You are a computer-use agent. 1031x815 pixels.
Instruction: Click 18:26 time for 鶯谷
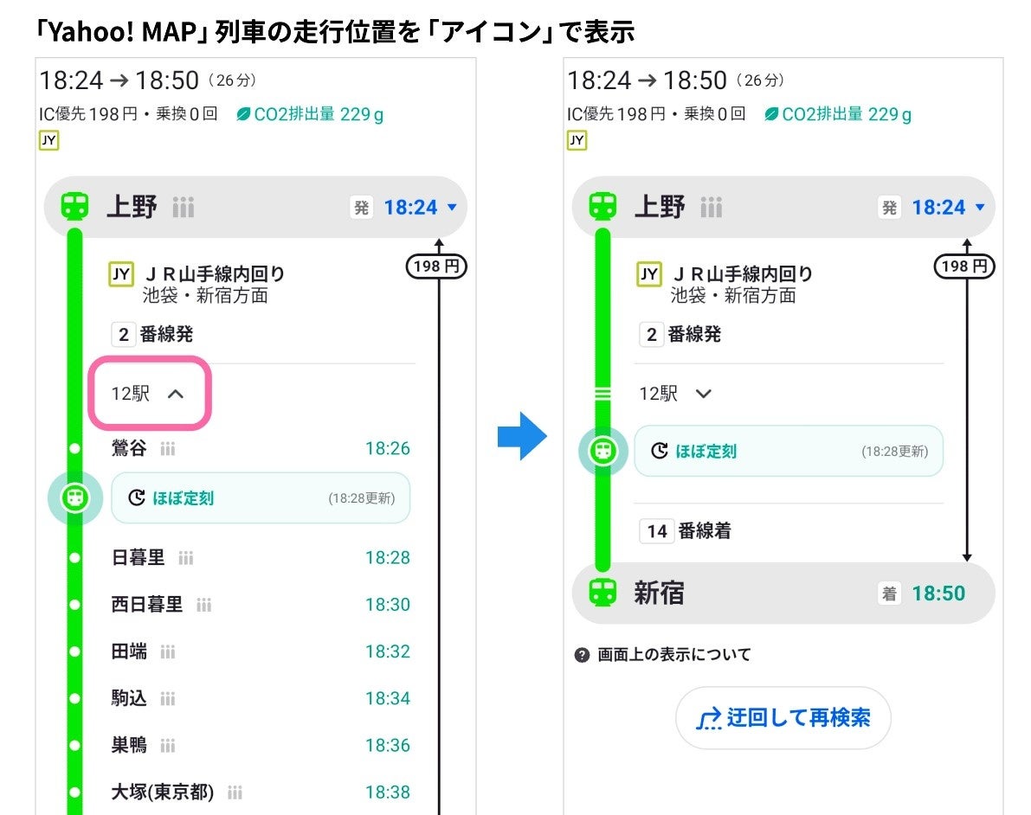tap(388, 448)
